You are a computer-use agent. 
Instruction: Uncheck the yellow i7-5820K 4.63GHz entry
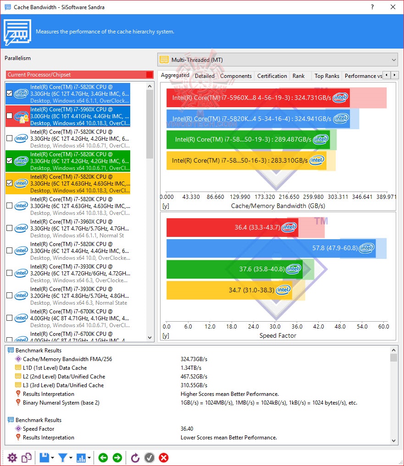10,183
